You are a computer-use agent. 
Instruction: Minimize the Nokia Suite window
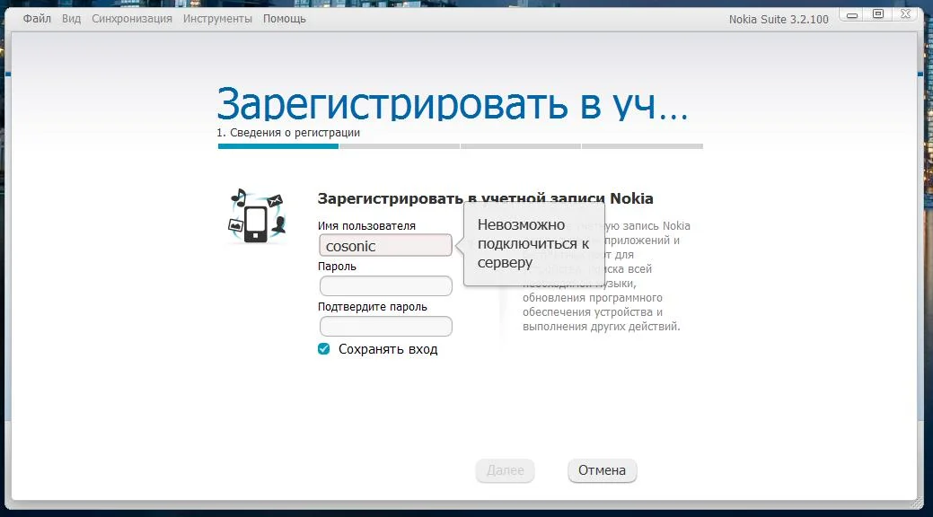click(852, 15)
